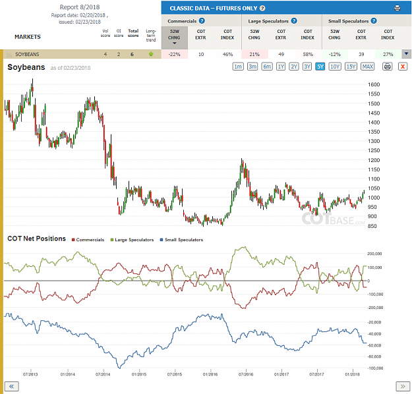Image resolution: width=412 pixels, height=394 pixels.
Task: Sort by Small Speculators 52W CHNG column
Action: pos(334,34)
